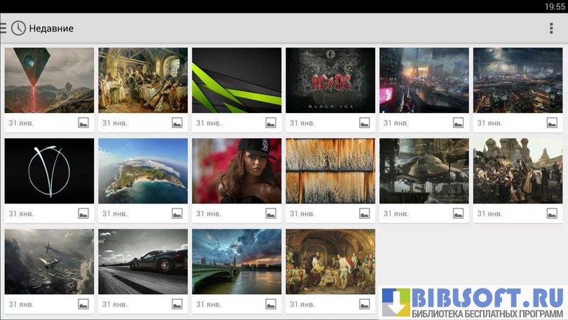568x320 pixels.
Task: Click image icon under London bridge photo
Action: pyautogui.click(x=271, y=304)
